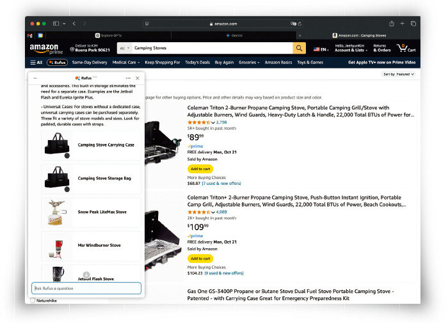This screenshot has width=448, height=323.
Task: Open the EN language selector dropdown
Action: [x=320, y=49]
